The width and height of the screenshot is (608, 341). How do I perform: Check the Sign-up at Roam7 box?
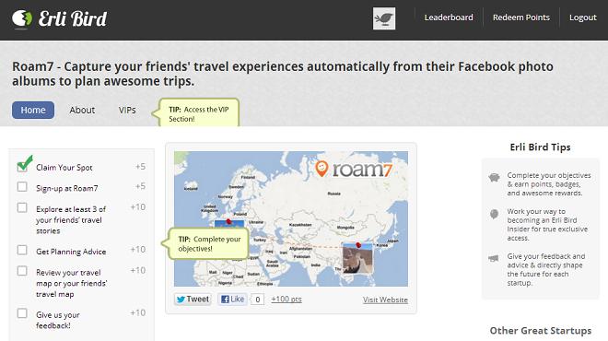pos(22,187)
